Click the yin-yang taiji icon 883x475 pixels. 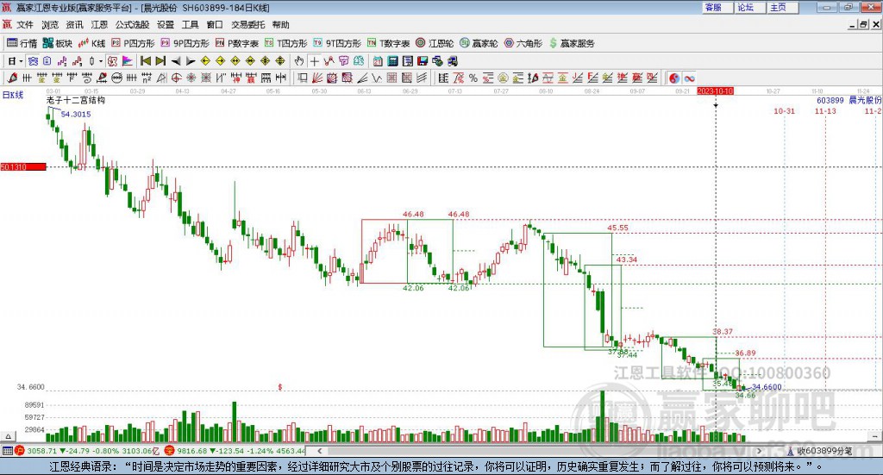[674, 78]
